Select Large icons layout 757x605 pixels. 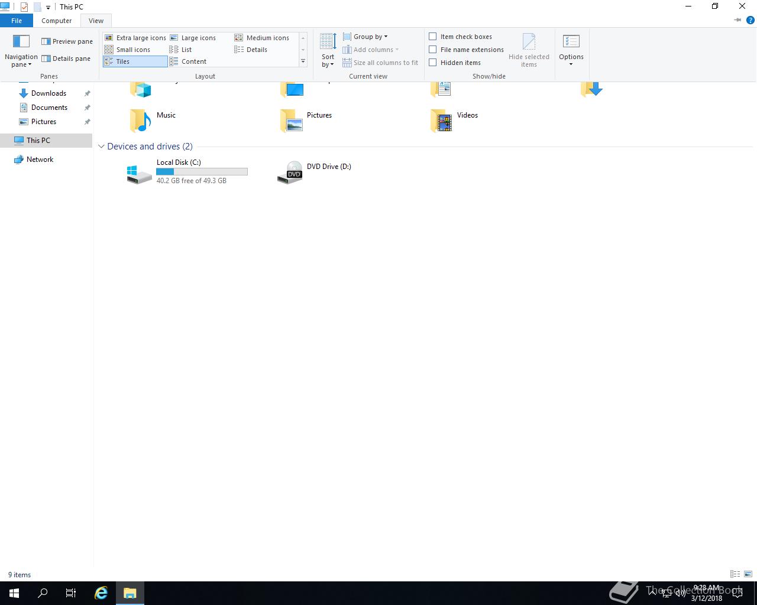coord(193,38)
